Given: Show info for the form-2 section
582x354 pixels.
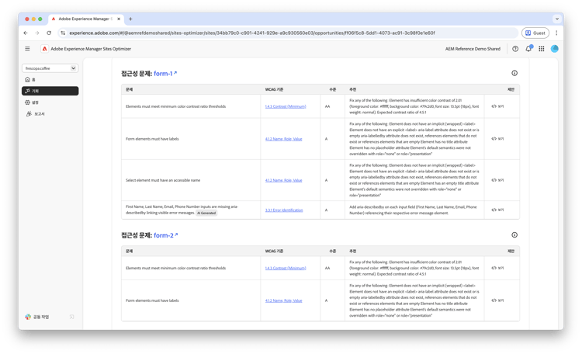Looking at the screenshot, I should click(514, 234).
